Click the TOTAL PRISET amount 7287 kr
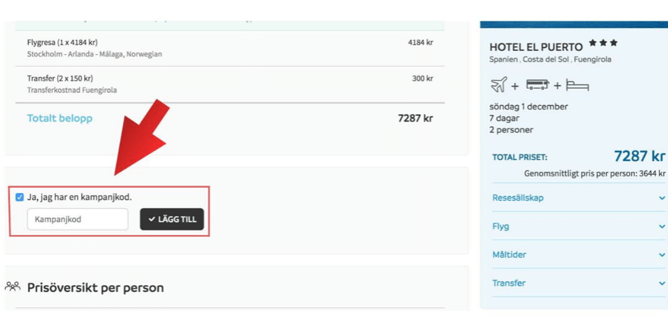Screen dimensions: 668x334 coord(639,156)
